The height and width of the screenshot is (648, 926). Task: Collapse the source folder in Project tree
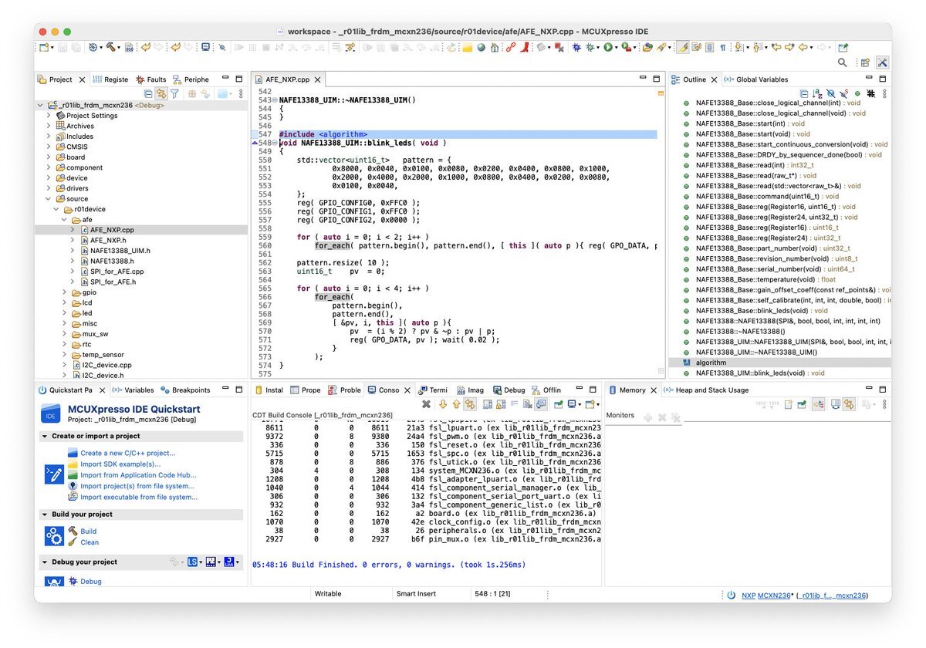49,199
